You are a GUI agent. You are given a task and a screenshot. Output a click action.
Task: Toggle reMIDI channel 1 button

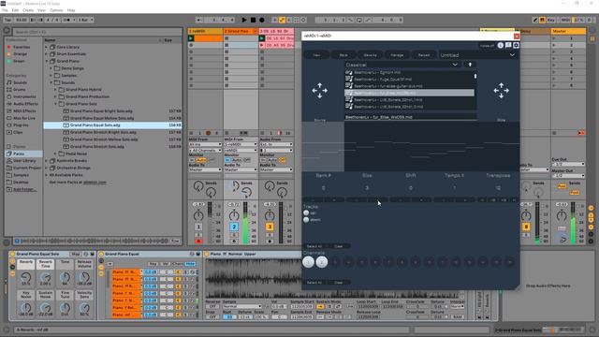coord(308,262)
